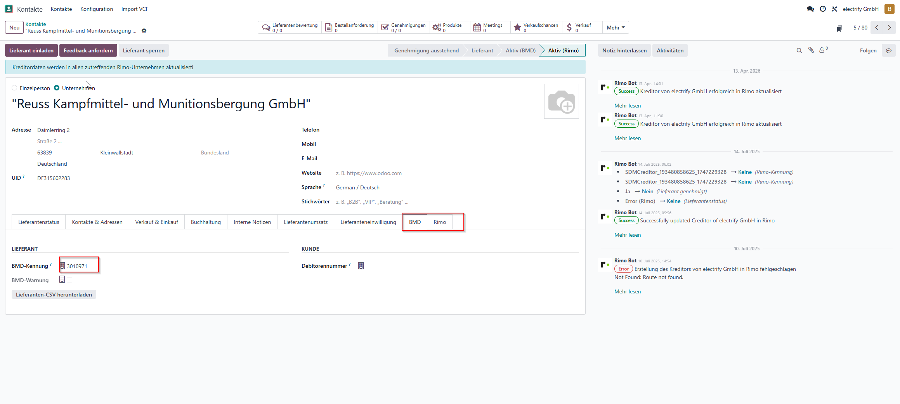
Task: Open Verkauf stat button
Action: [582, 28]
